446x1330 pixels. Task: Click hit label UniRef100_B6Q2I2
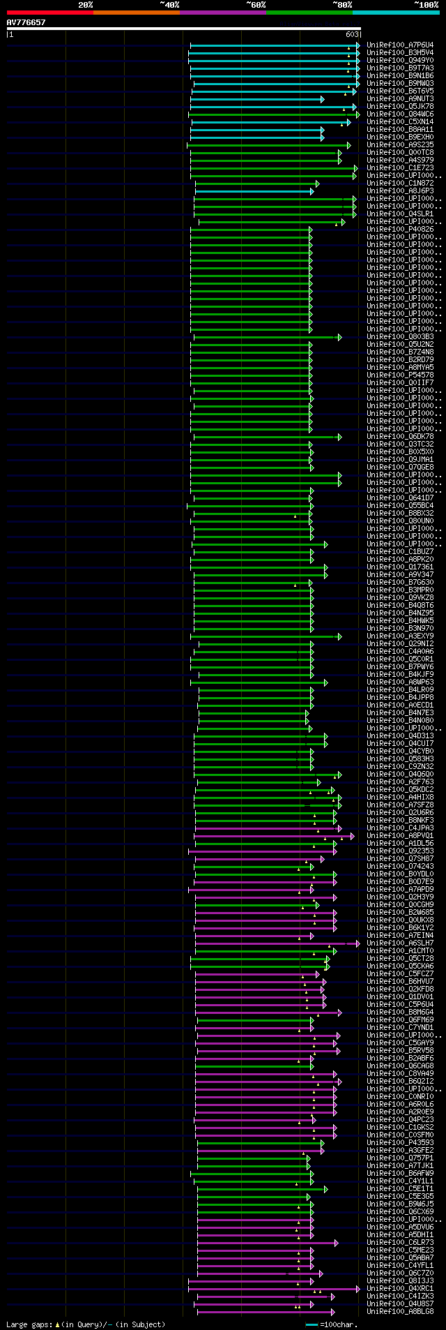400,1081
